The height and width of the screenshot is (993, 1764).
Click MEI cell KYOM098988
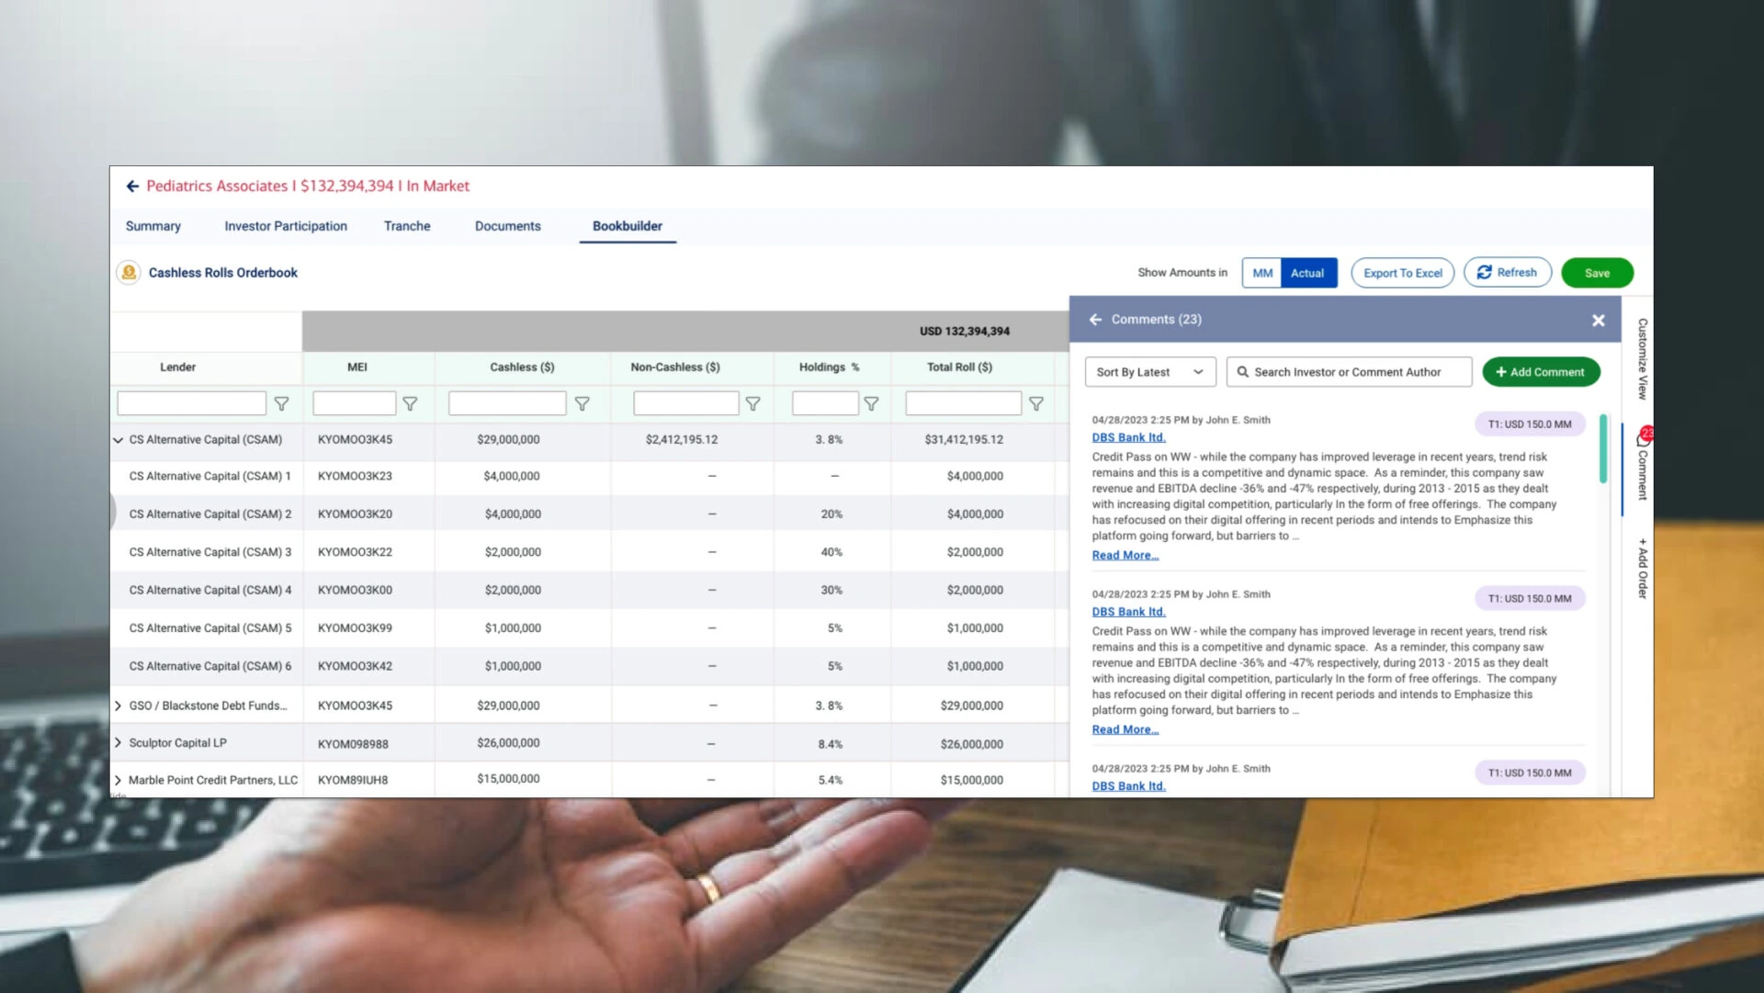[353, 745]
